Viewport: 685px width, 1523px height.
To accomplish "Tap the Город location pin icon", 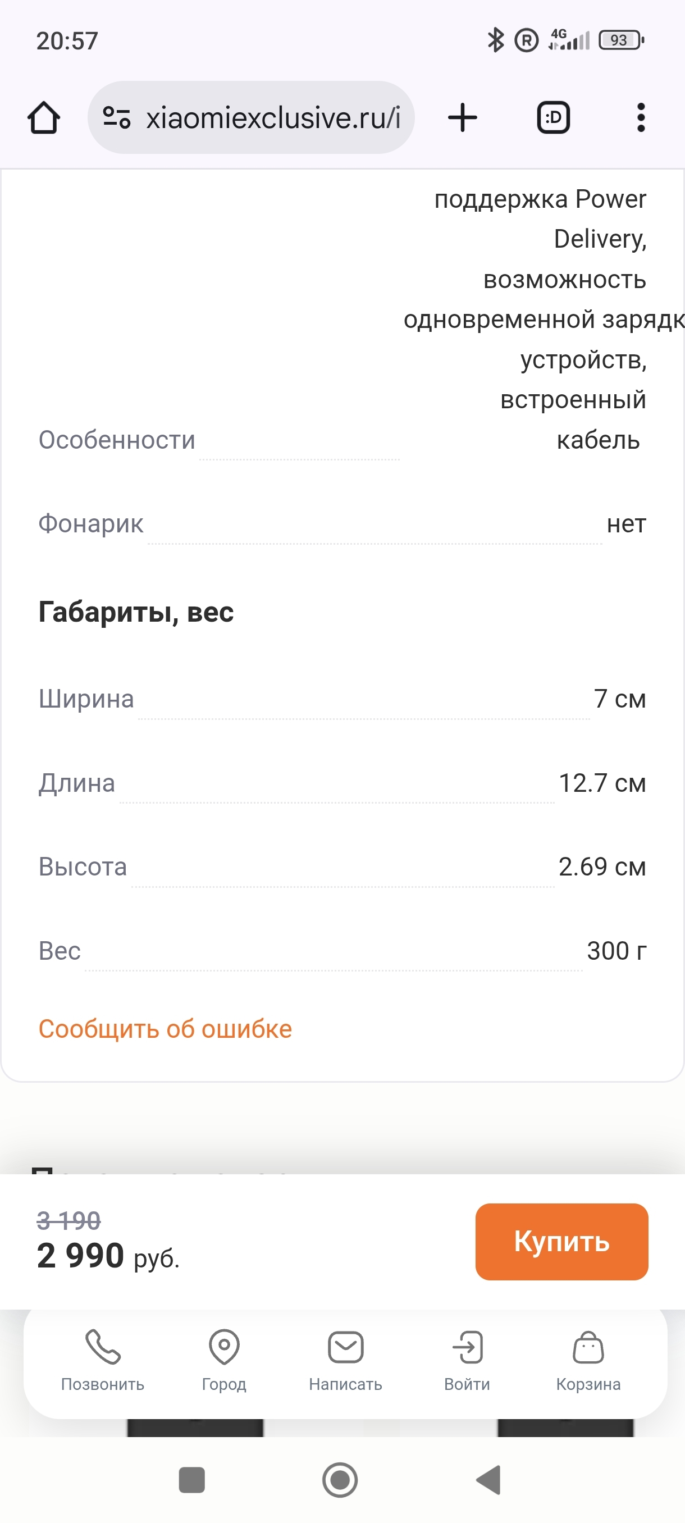I will click(x=224, y=1347).
